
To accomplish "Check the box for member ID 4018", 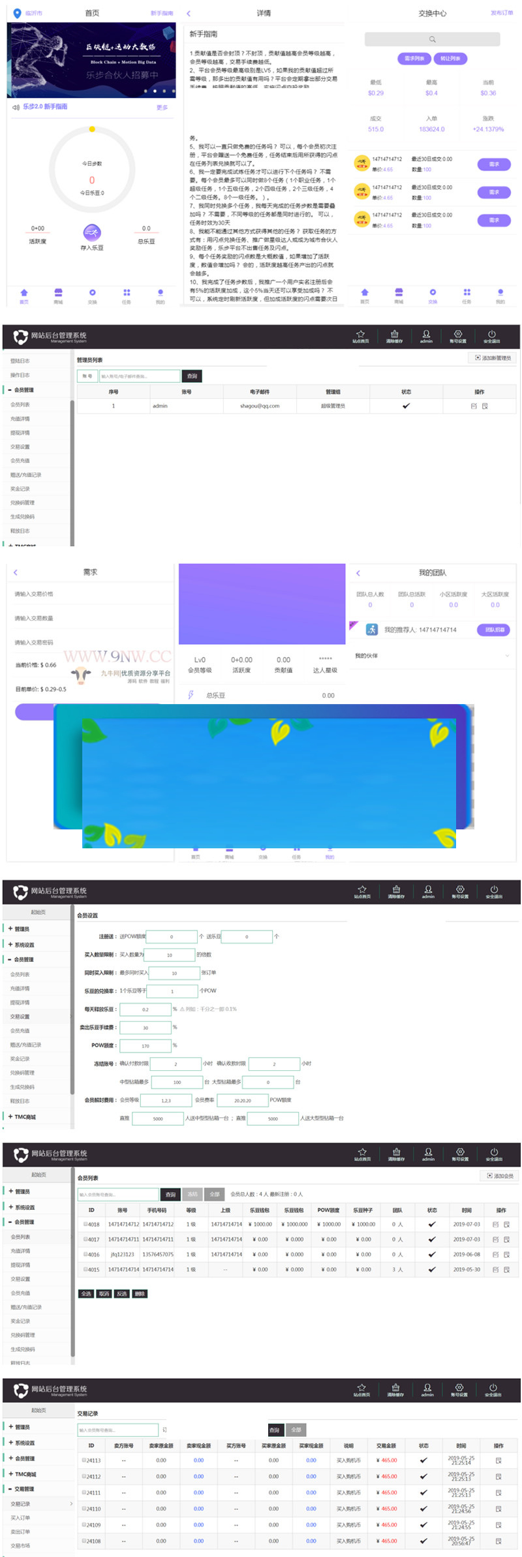I will point(86,1224).
